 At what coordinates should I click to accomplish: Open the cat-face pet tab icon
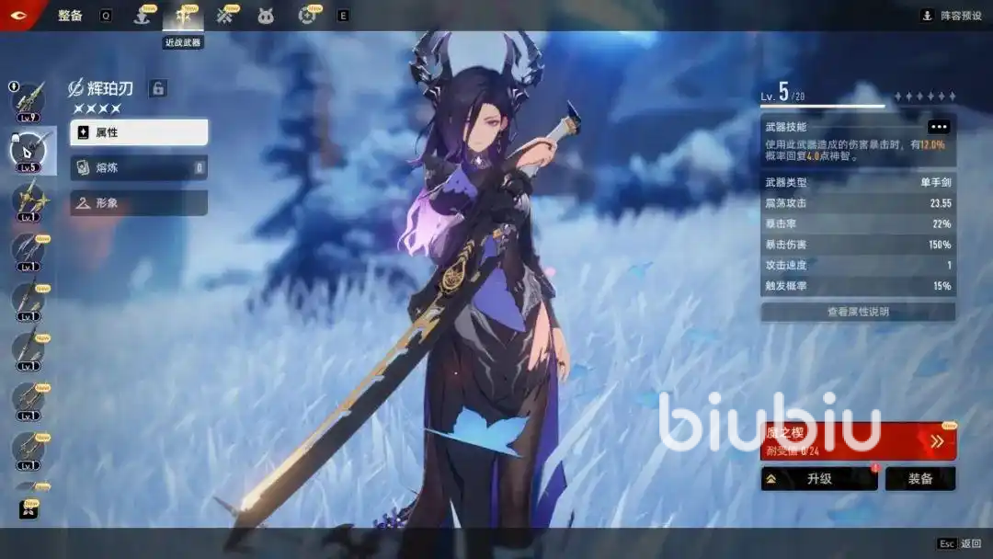(266, 16)
